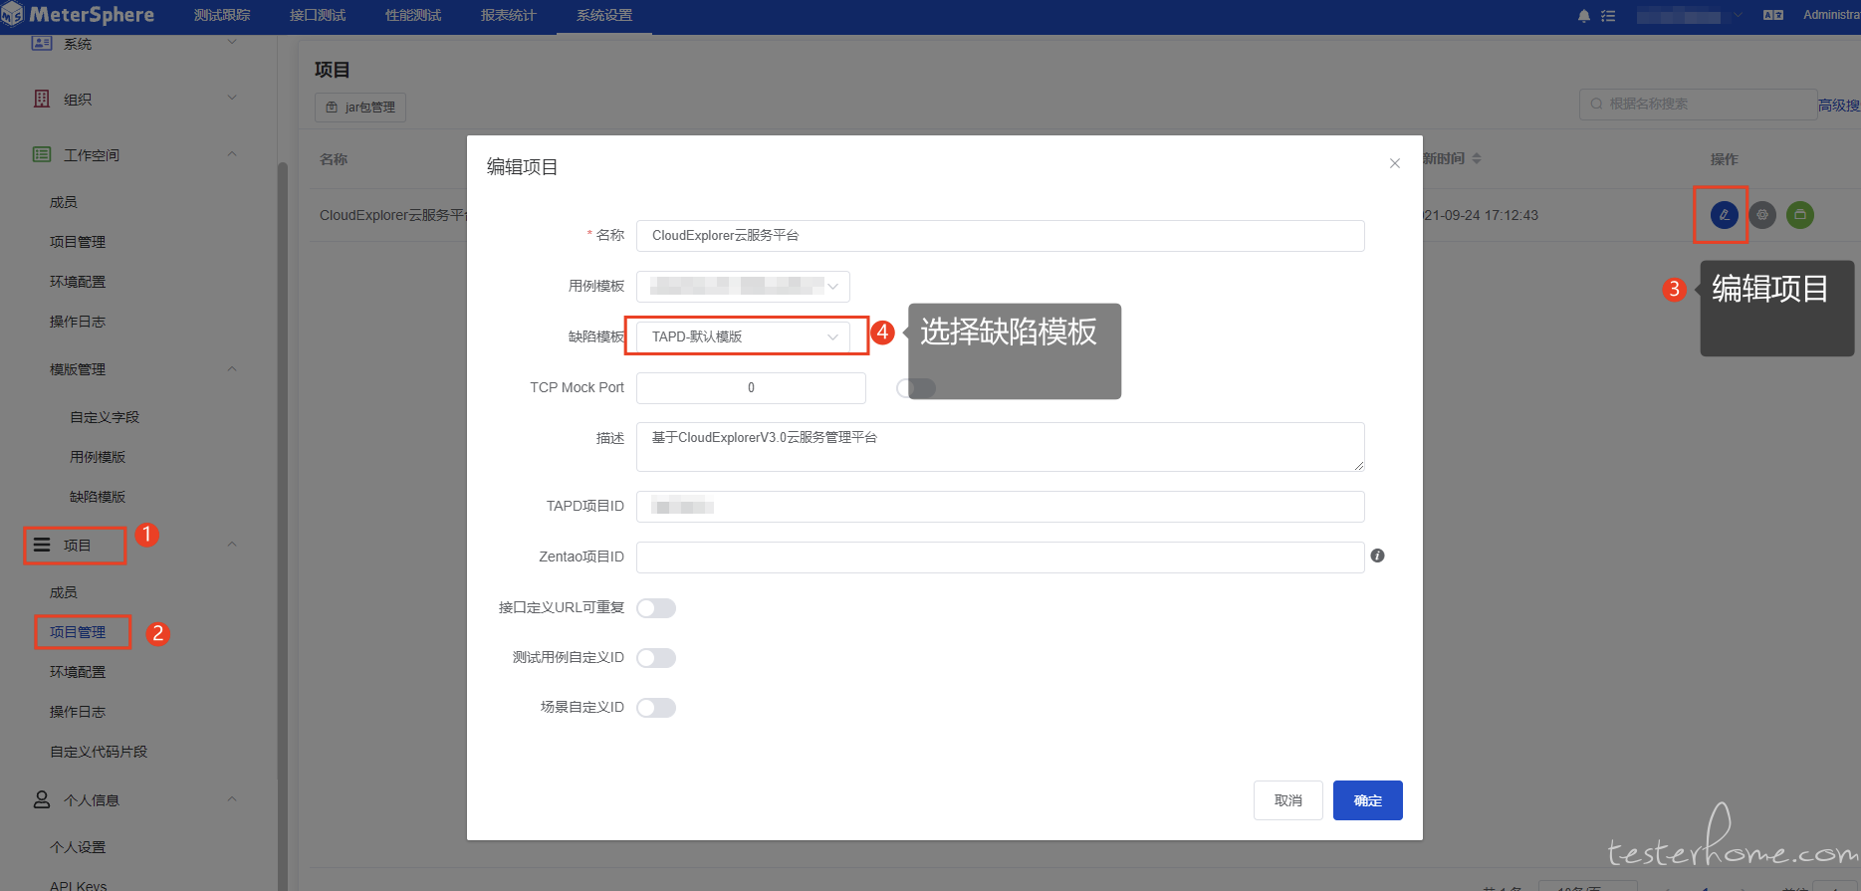
Task: Open the workspace selector dropdown in header
Action: click(x=1691, y=15)
